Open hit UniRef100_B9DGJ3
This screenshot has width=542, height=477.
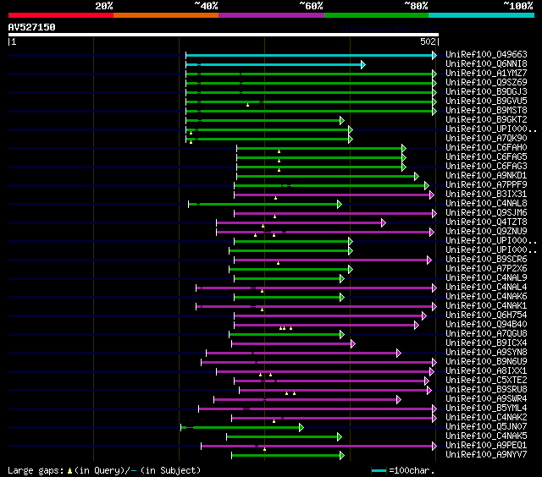pyautogui.click(x=486, y=92)
